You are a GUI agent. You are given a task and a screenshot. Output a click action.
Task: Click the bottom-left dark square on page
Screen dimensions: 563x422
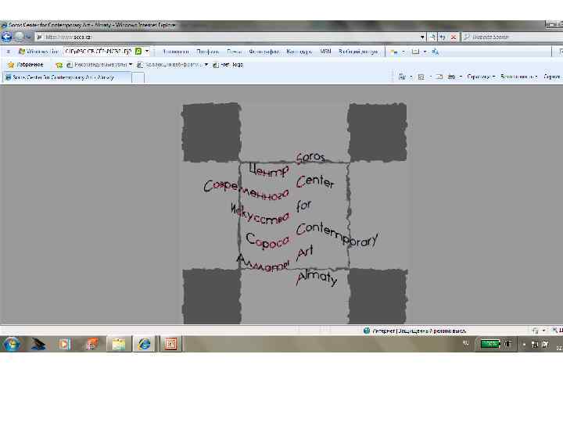click(212, 296)
